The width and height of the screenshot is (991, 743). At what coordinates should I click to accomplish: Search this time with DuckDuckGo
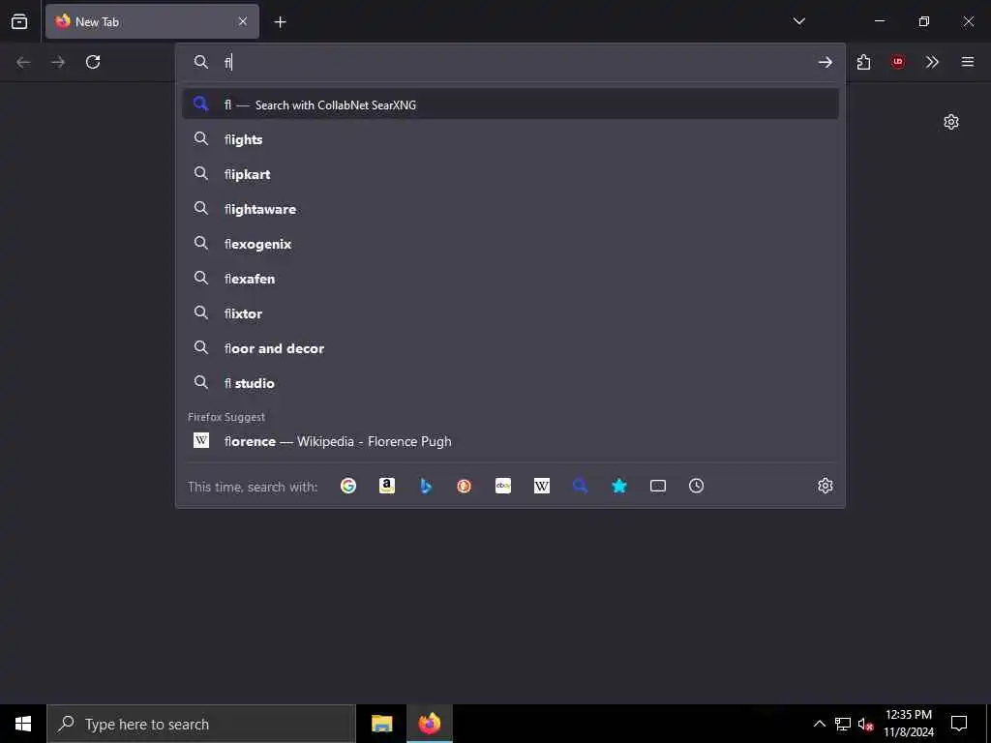464,486
